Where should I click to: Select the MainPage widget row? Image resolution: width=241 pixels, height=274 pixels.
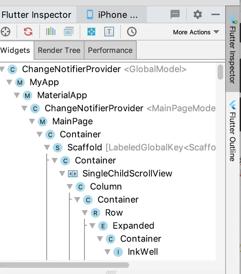point(72,121)
